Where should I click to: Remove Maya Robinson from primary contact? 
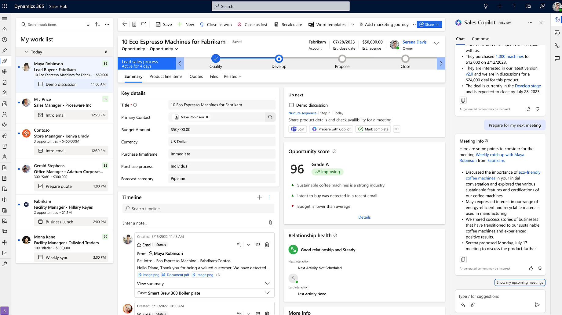point(207,117)
